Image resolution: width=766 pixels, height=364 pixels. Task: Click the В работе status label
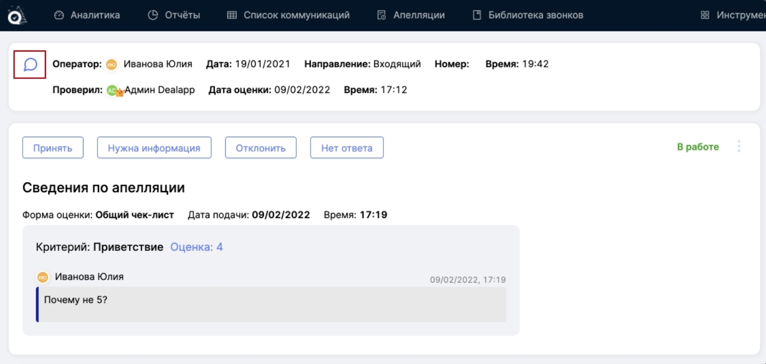click(x=698, y=147)
